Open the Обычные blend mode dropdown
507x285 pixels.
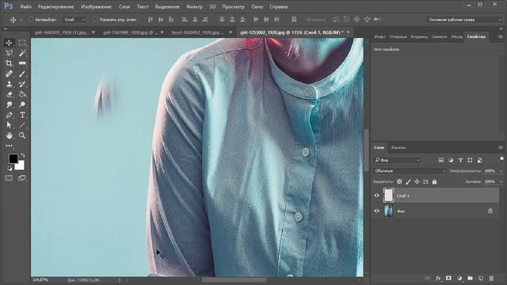coord(410,171)
